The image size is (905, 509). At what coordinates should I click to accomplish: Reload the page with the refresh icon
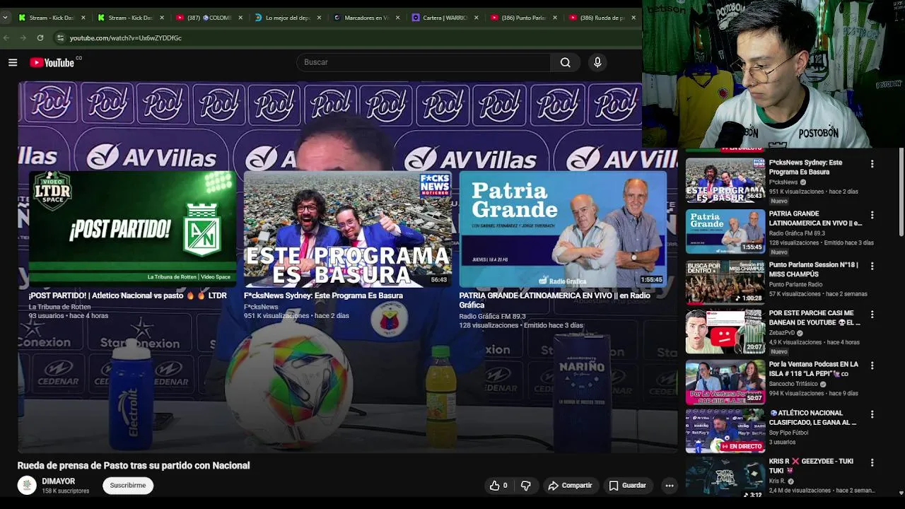pyautogui.click(x=40, y=37)
